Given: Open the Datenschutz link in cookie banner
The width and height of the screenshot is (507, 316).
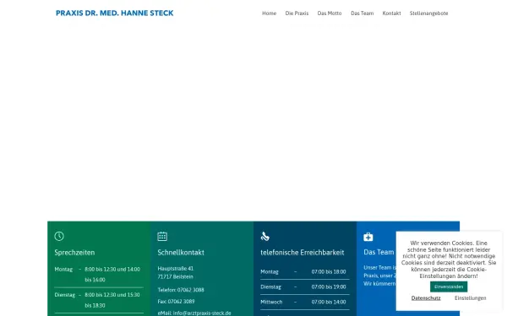Looking at the screenshot, I should [x=426, y=298].
